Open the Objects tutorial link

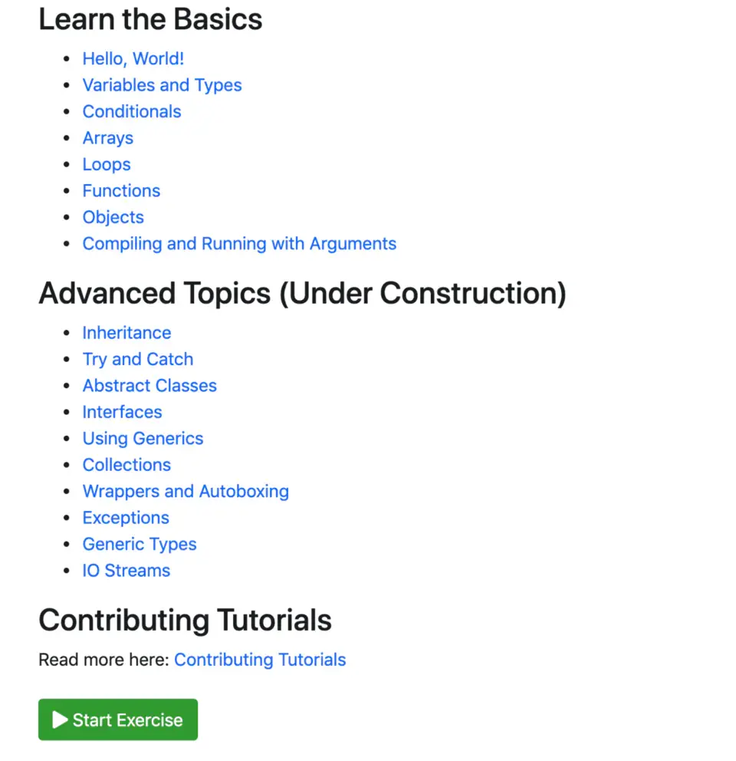click(113, 217)
